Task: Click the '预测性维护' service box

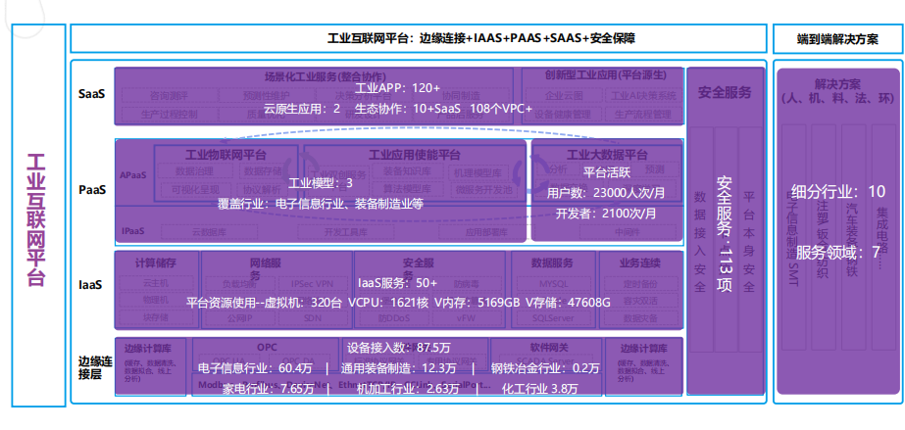Action: point(266,96)
